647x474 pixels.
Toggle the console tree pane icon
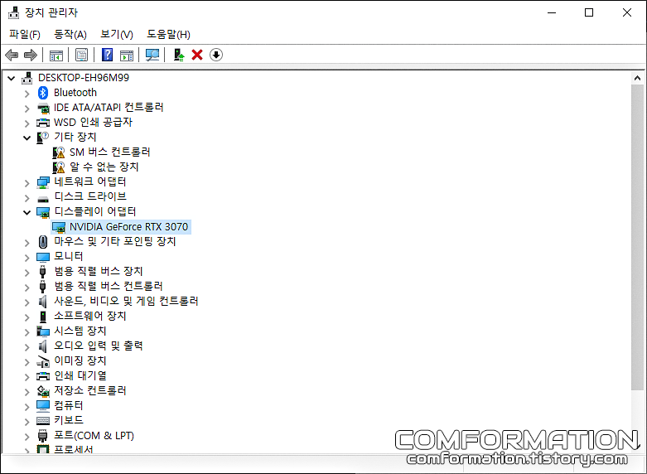tap(56, 55)
